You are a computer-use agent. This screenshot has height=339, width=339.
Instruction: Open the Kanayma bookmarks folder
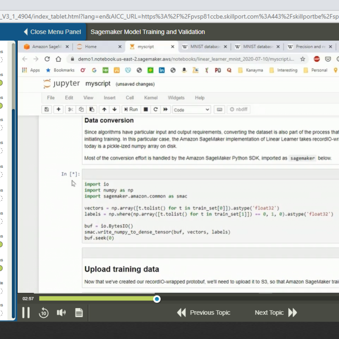[x=250, y=70]
